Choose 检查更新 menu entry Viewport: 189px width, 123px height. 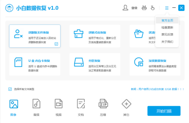click(167, 27)
